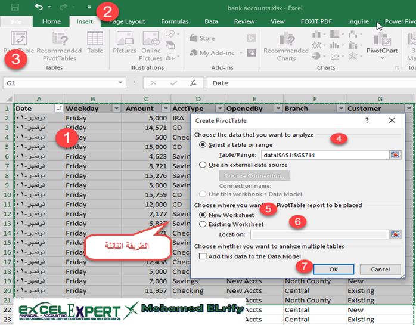This screenshot has height=325, width=416.
Task: Click the Screenshot camera icon
Action: 170,57
